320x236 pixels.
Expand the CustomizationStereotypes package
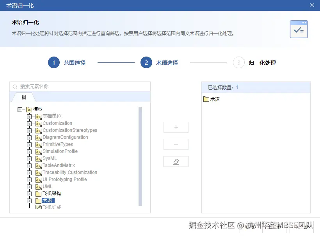tap(29, 131)
